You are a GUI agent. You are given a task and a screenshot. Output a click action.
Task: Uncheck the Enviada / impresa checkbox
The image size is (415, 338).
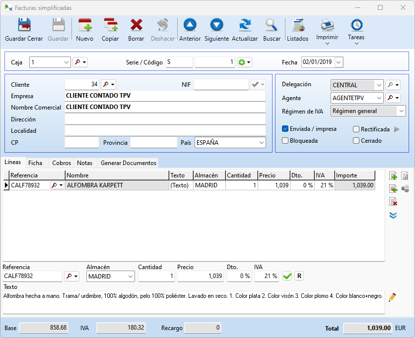click(x=285, y=129)
